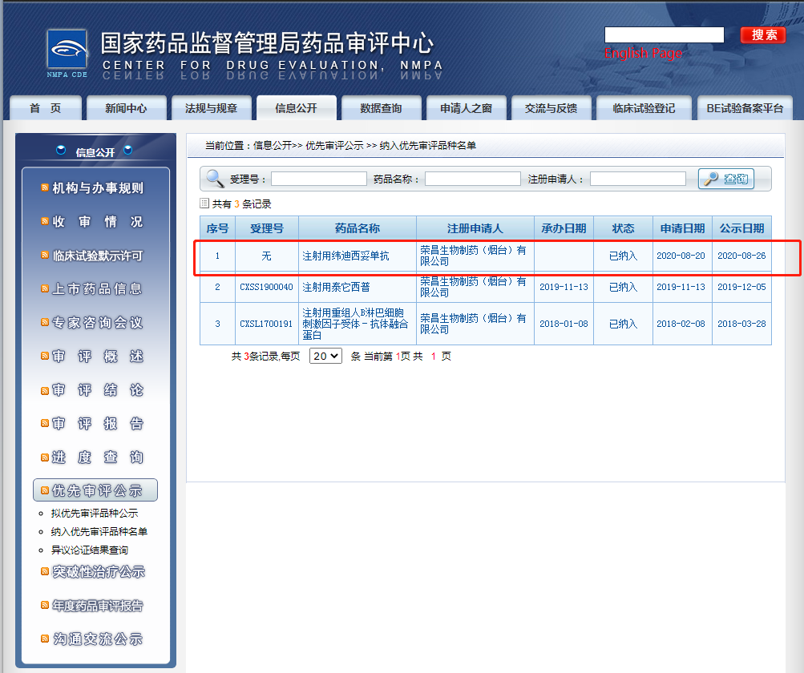Viewport: 804px width, 673px height.
Task: Open the 新闻中心 navigation tab
Action: point(126,108)
